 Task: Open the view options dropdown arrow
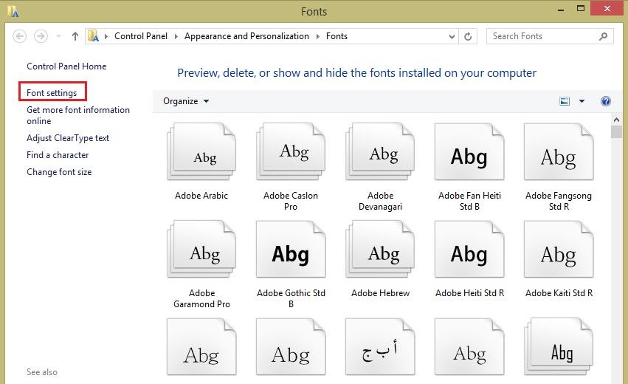pyautogui.click(x=582, y=101)
